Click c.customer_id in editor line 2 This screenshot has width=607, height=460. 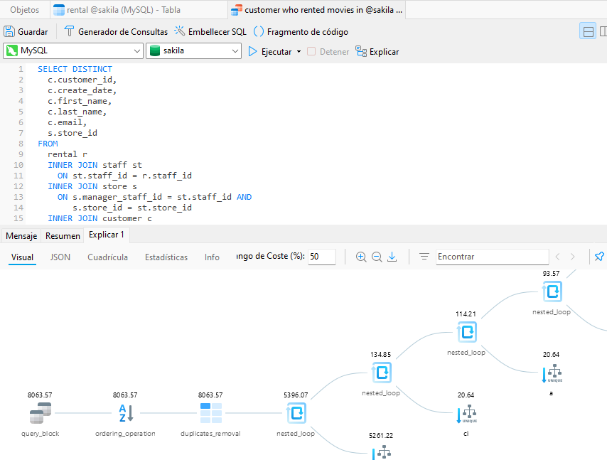coord(82,80)
